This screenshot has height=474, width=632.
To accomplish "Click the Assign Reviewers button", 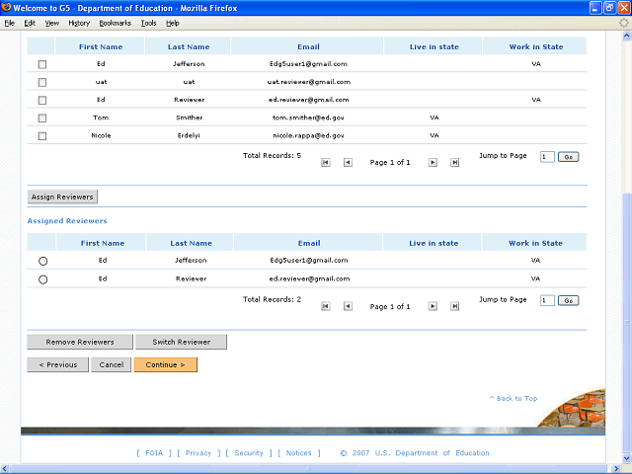I will click(x=62, y=197).
